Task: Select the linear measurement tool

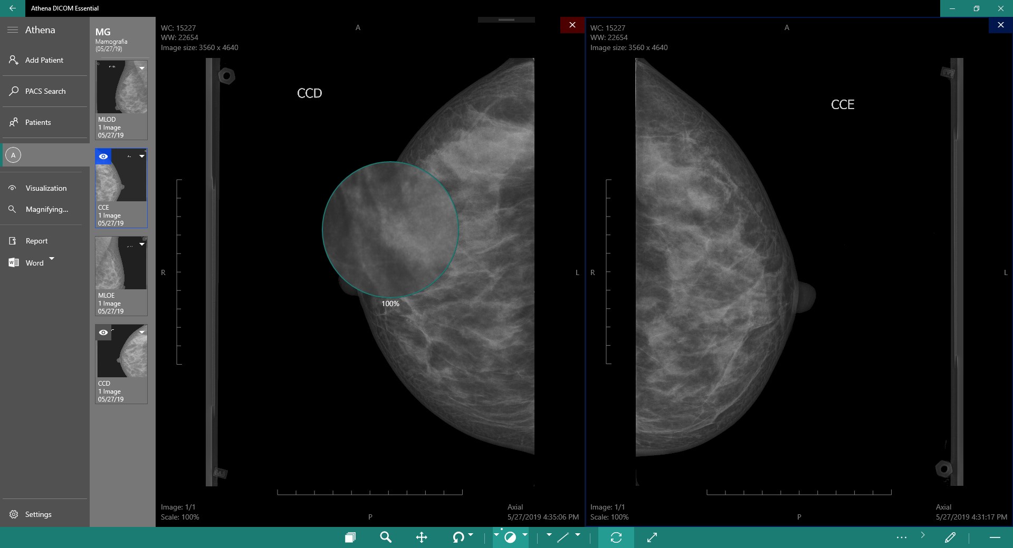Action: (x=562, y=537)
